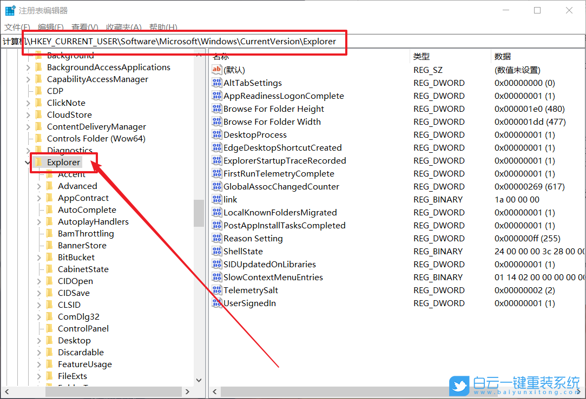Collapse the Explorer key in tree
Screen dimensions: 586x399
point(28,163)
